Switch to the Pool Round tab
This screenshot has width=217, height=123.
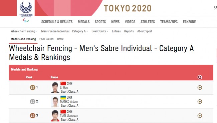(46, 39)
